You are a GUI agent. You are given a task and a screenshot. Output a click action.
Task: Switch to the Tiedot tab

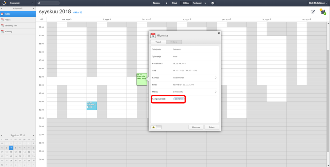[x=158, y=42]
